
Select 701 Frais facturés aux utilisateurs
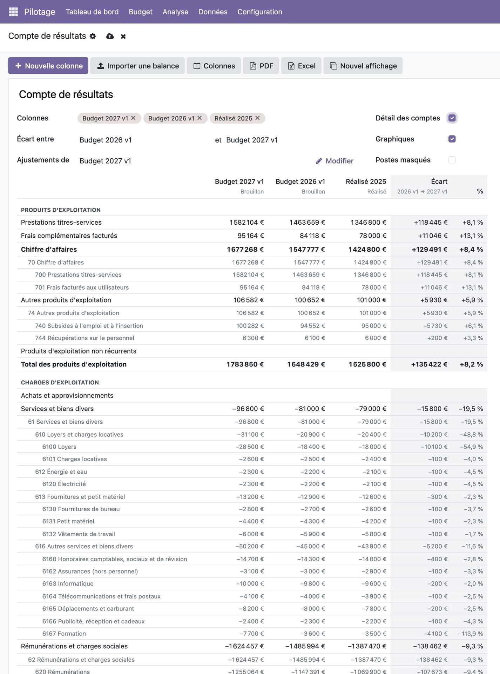252,287
